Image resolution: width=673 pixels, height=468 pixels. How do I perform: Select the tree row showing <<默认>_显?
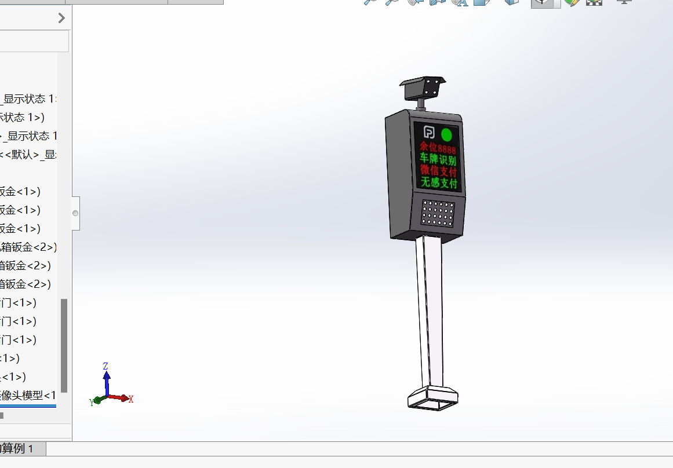pos(28,155)
